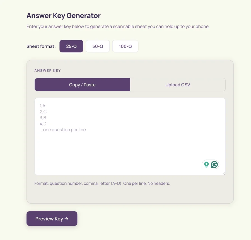This screenshot has width=251, height=240.
Task: Click the text area resize handle corner
Action: pyautogui.click(x=224, y=174)
